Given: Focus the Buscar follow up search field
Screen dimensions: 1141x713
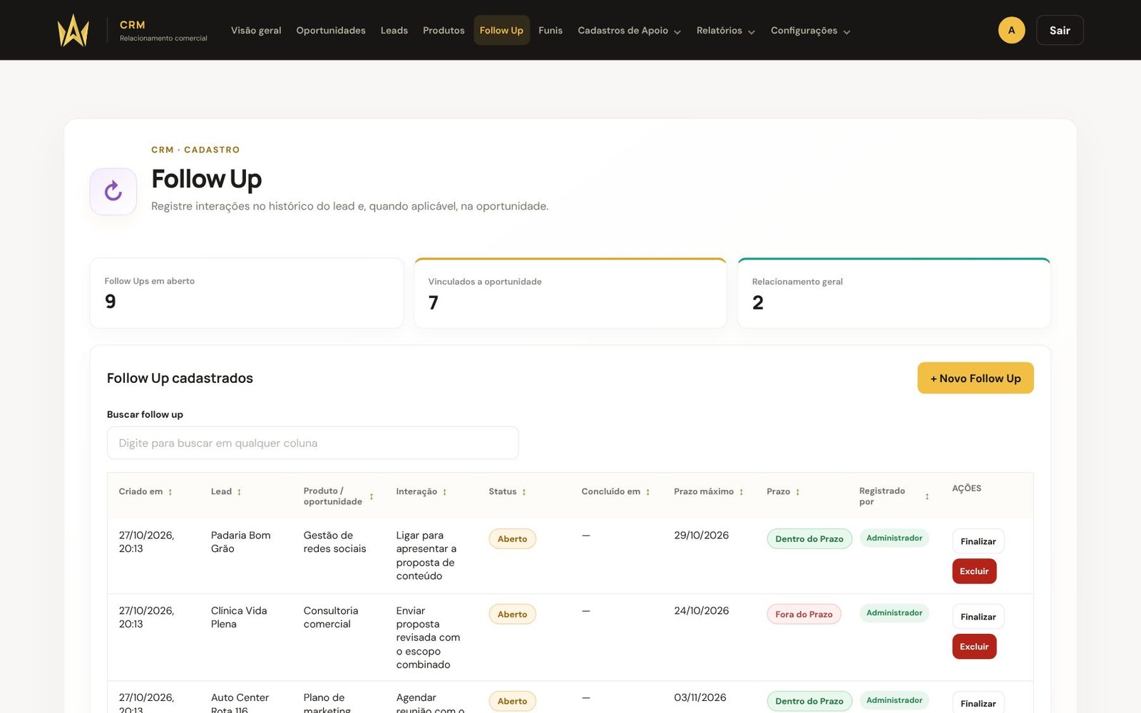Looking at the screenshot, I should [x=312, y=443].
